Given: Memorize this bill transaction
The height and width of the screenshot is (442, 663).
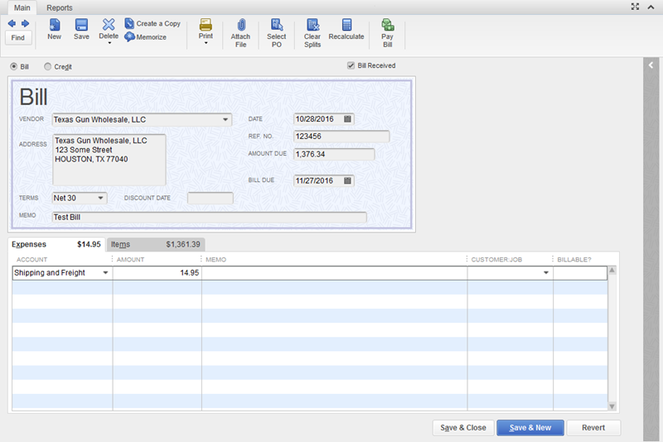Looking at the screenshot, I should tap(146, 37).
